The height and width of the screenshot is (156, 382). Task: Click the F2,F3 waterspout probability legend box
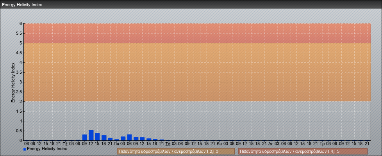tap(176, 152)
